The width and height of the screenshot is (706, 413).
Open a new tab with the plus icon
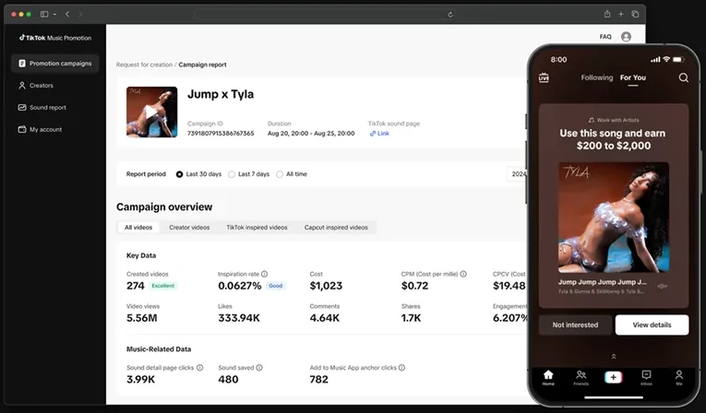(621, 14)
